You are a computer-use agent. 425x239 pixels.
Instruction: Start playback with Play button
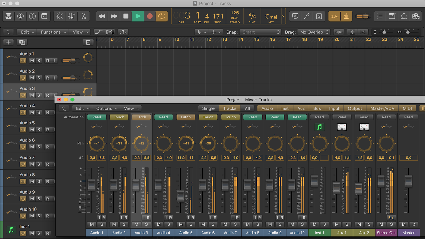[138, 16]
